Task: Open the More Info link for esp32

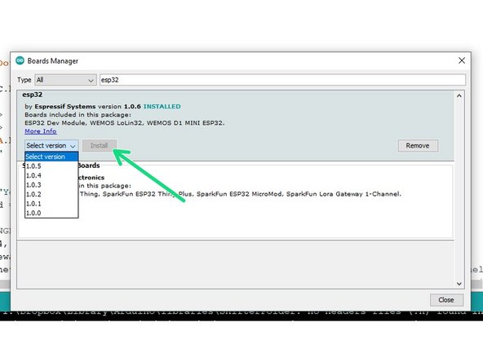Action: (x=40, y=131)
